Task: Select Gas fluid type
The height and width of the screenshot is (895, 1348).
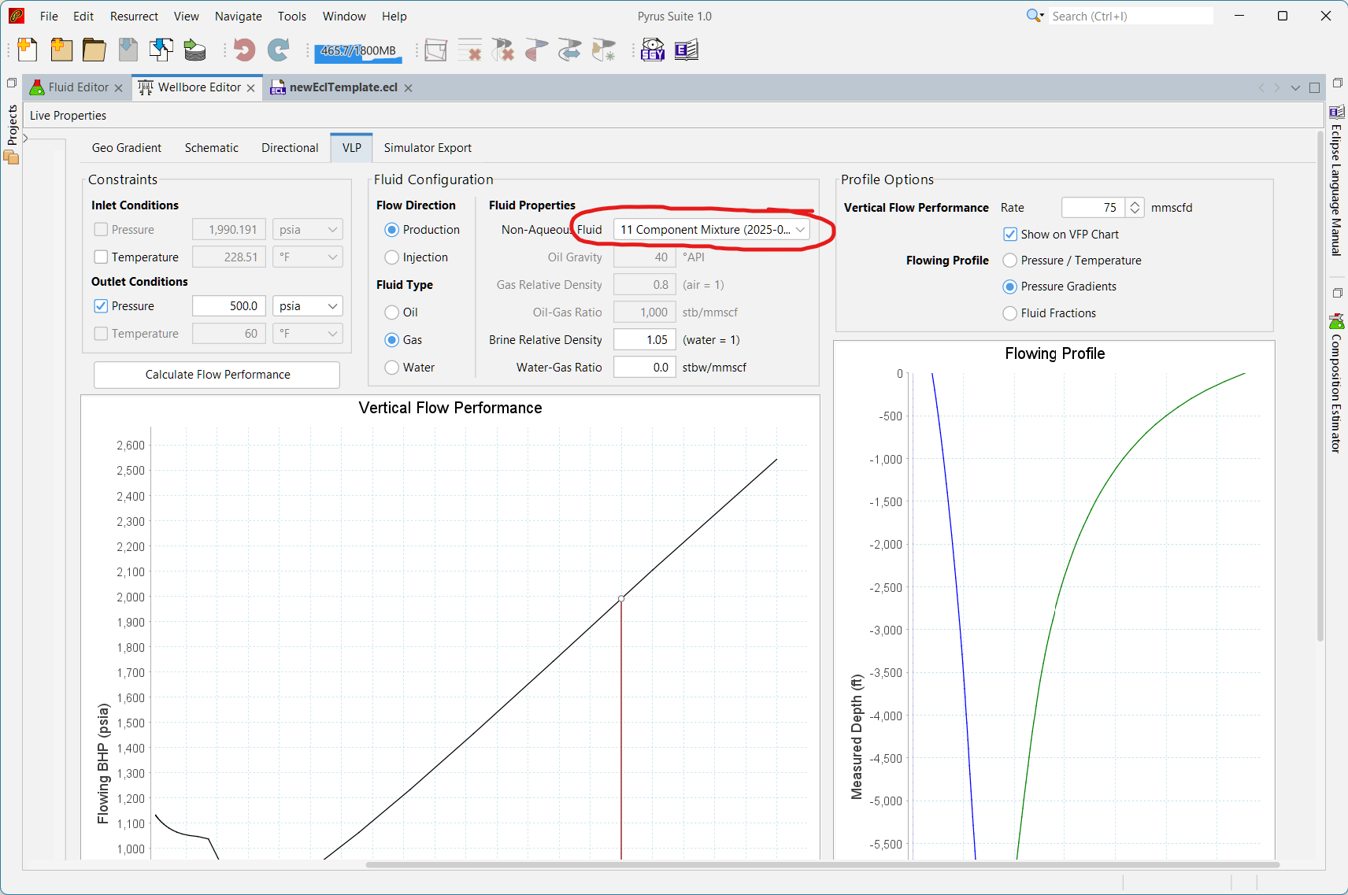Action: (391, 340)
